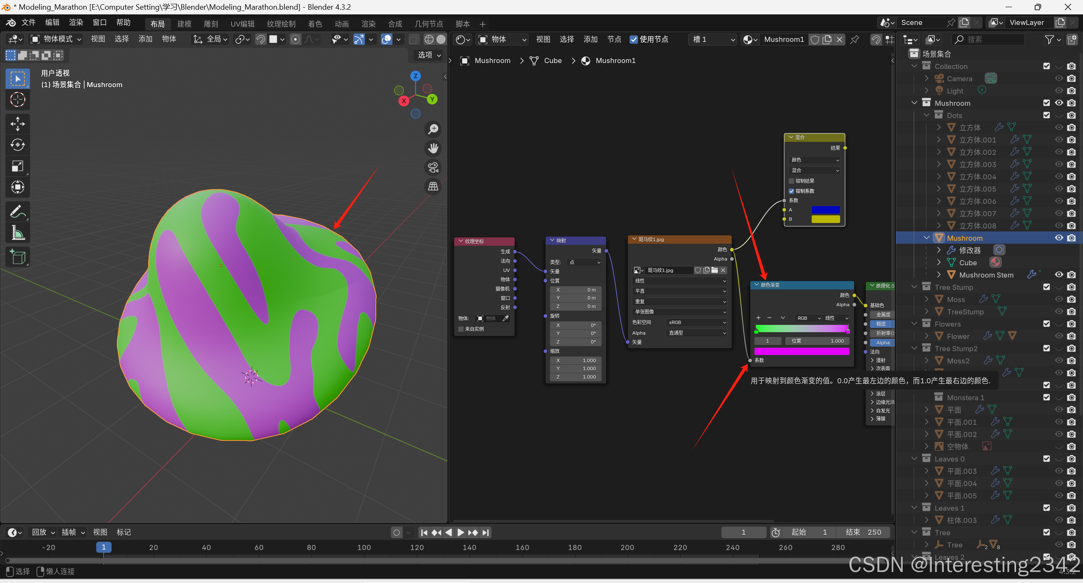
Task: Select the Move tool in viewport toolbar
Action: coord(17,124)
